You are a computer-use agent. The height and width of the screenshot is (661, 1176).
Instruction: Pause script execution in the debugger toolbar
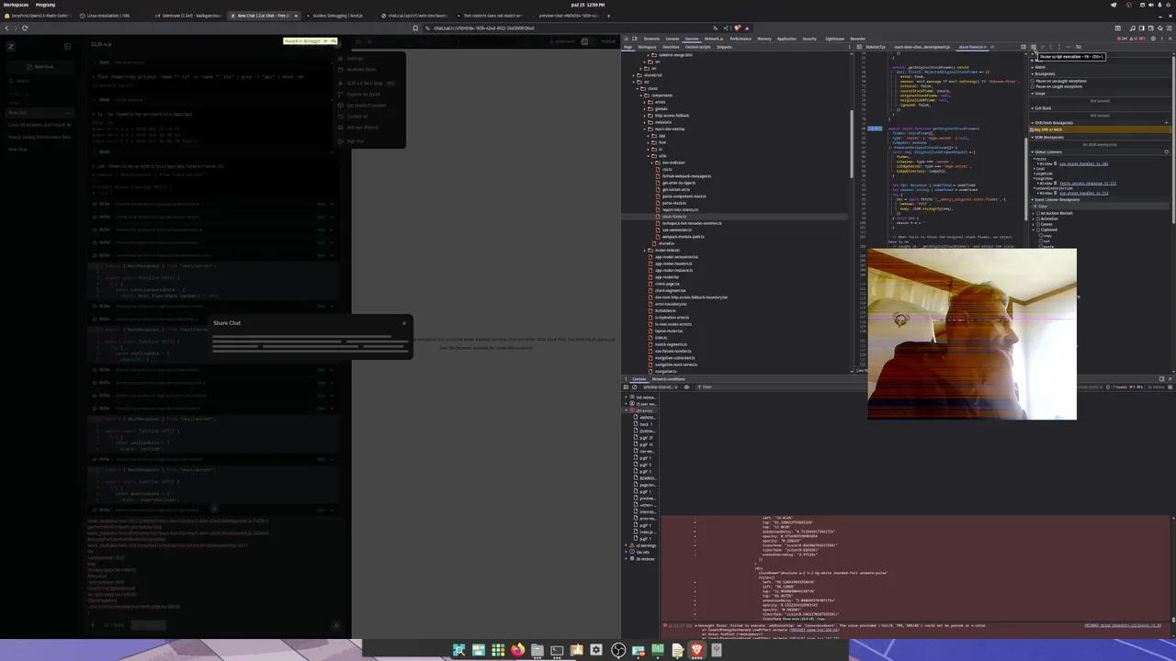[x=1034, y=47]
